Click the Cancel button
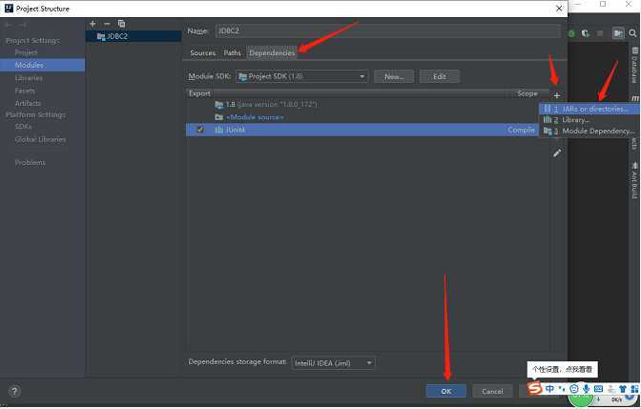 [492, 391]
